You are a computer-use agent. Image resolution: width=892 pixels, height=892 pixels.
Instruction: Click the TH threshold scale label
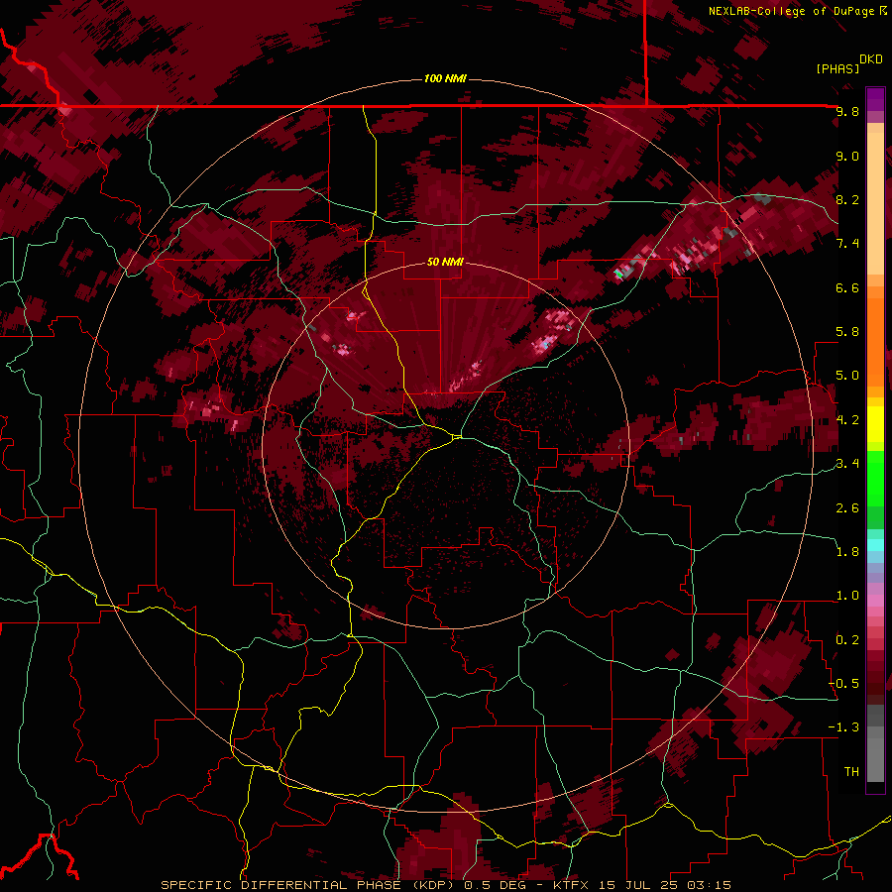851,772
